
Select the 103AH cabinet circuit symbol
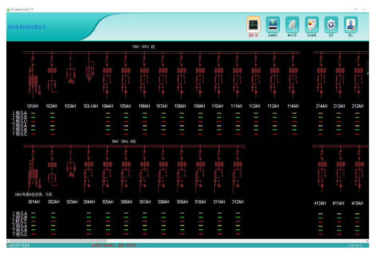pos(71,74)
